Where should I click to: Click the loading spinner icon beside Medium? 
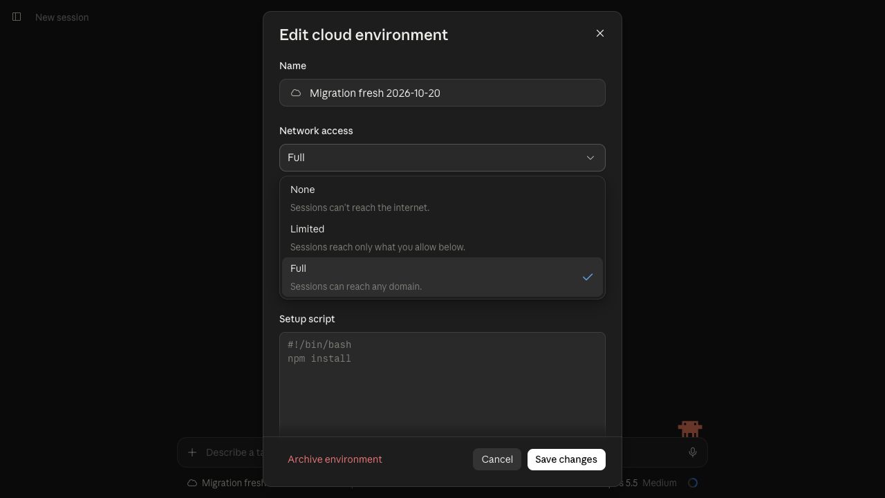click(693, 483)
